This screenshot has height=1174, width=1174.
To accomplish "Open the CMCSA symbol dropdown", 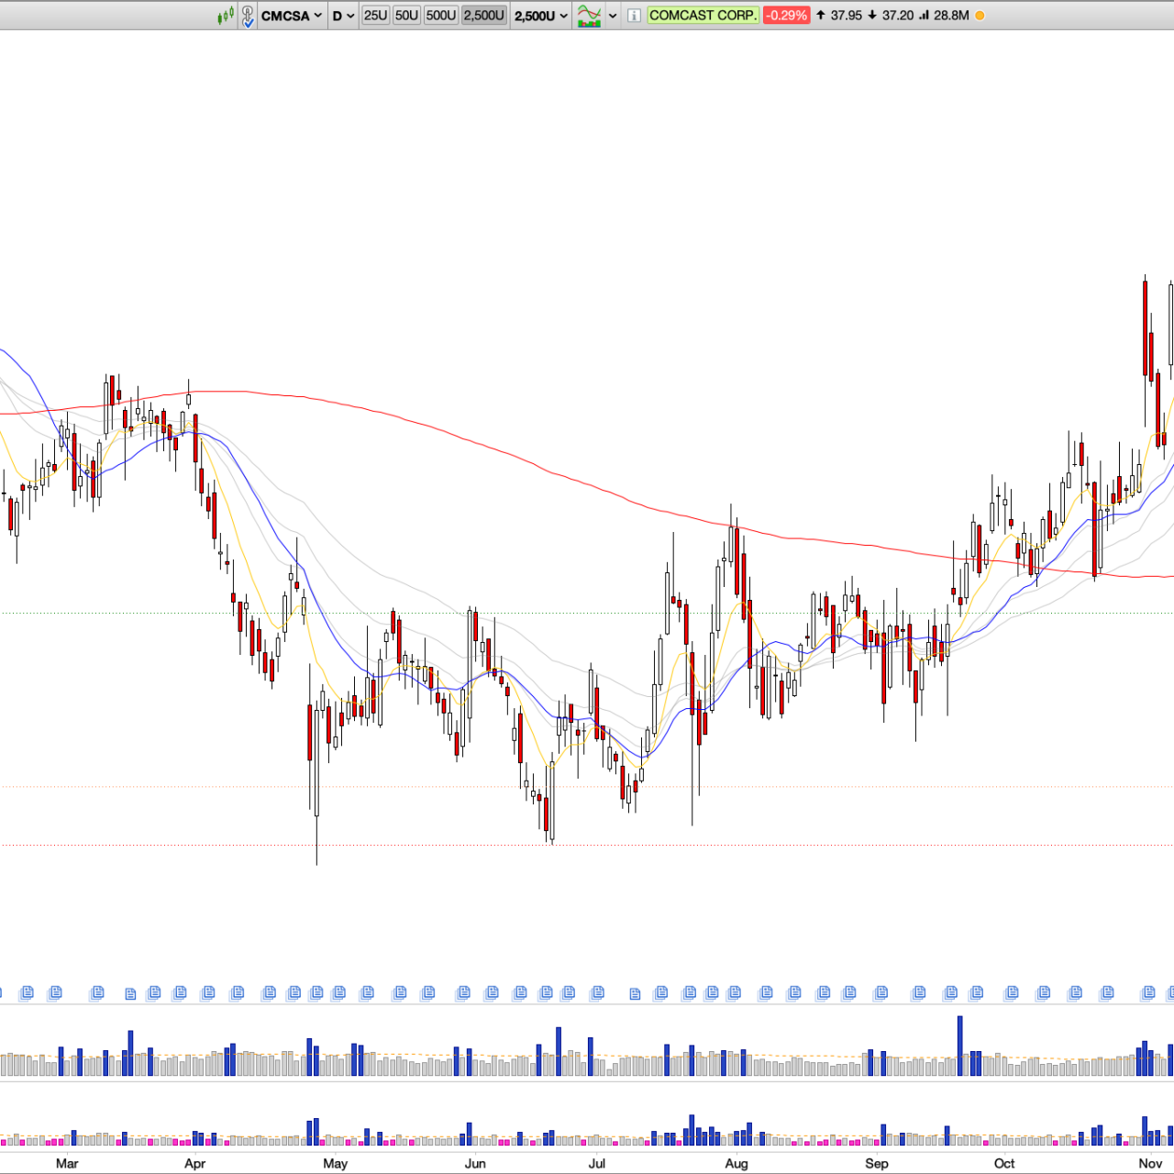I will click(292, 16).
